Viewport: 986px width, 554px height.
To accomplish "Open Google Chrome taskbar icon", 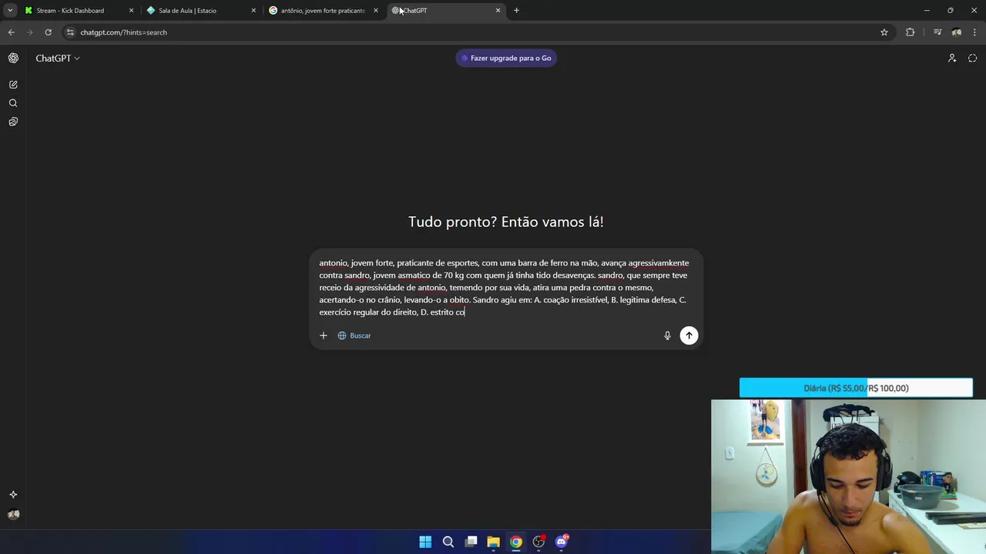I will tap(516, 542).
